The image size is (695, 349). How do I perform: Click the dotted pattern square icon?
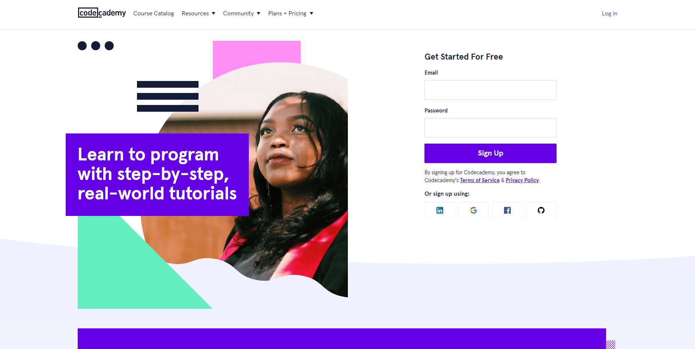tap(611, 345)
